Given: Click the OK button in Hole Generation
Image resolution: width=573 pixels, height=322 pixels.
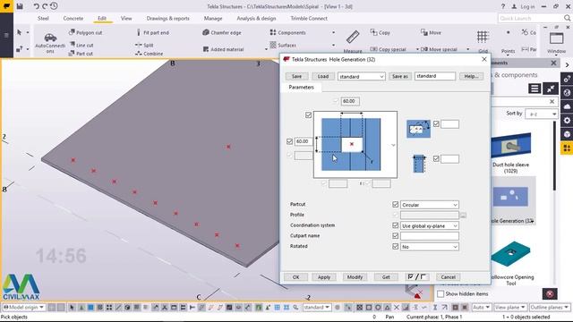Looking at the screenshot, I should (x=296, y=277).
